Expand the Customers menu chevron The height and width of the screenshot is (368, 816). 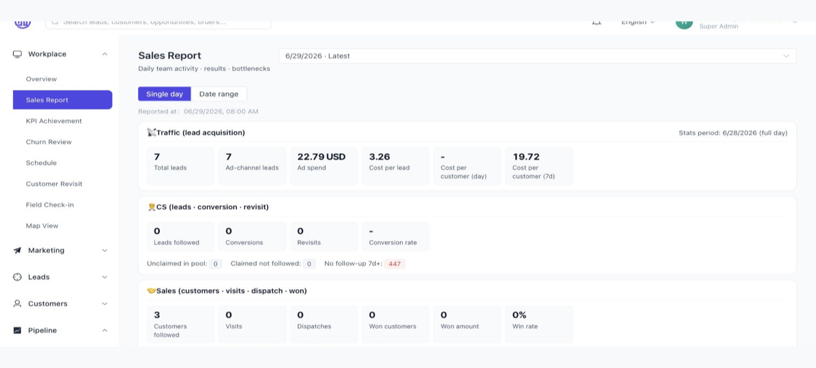105,304
